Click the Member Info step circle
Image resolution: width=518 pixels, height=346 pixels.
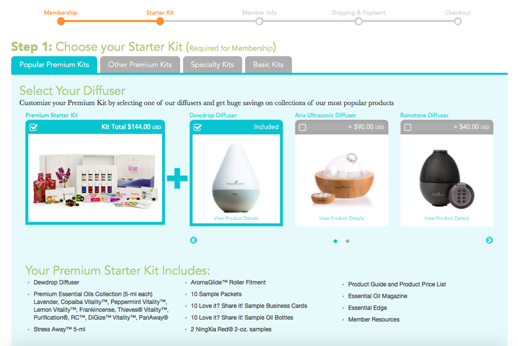pos(259,21)
